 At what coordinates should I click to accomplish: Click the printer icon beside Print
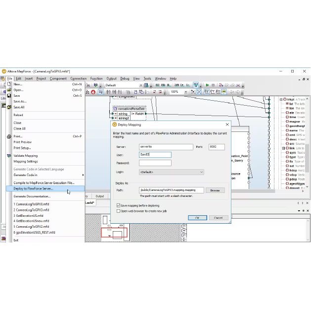pyautogui.click(x=9, y=136)
